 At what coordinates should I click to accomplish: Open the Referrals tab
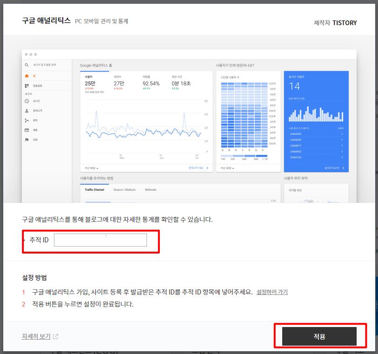coord(151,189)
